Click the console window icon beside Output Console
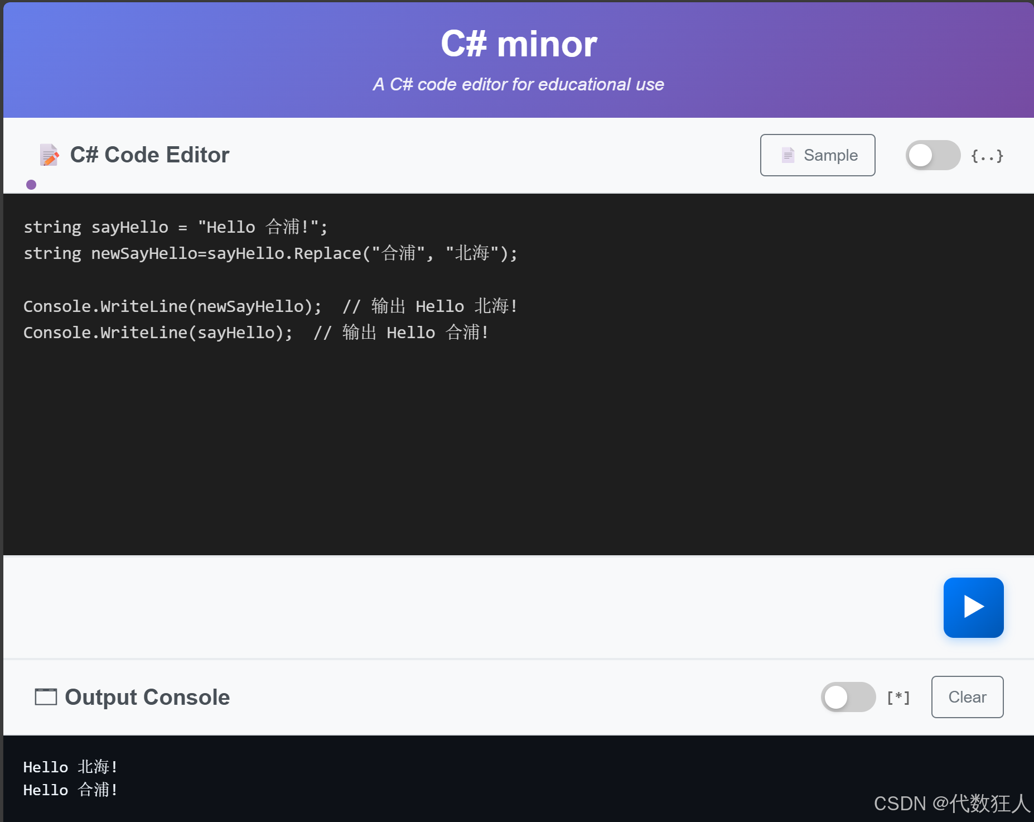This screenshot has width=1034, height=822. tap(46, 697)
